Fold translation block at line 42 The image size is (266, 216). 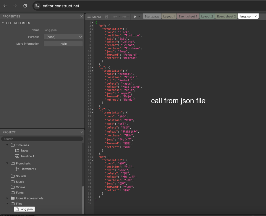93,160
